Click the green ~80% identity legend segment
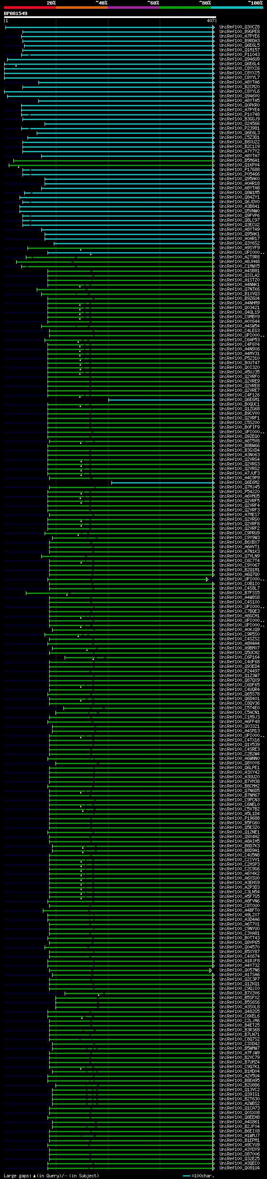The image size is (267, 1179). click(185, 8)
